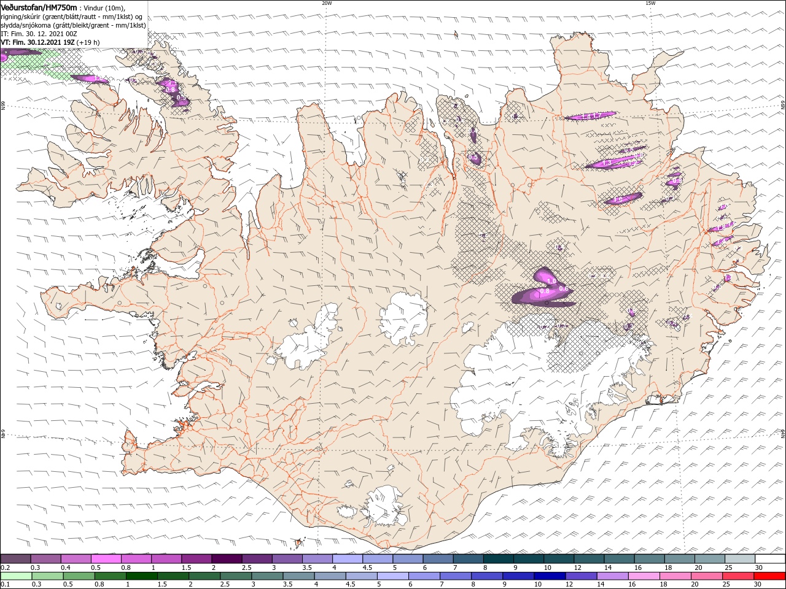
Task: Click the light grey 25–30 swatch in upper legend
Action: pos(740,559)
